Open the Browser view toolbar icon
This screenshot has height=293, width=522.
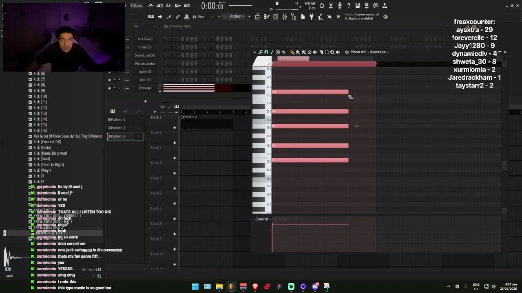294,17
